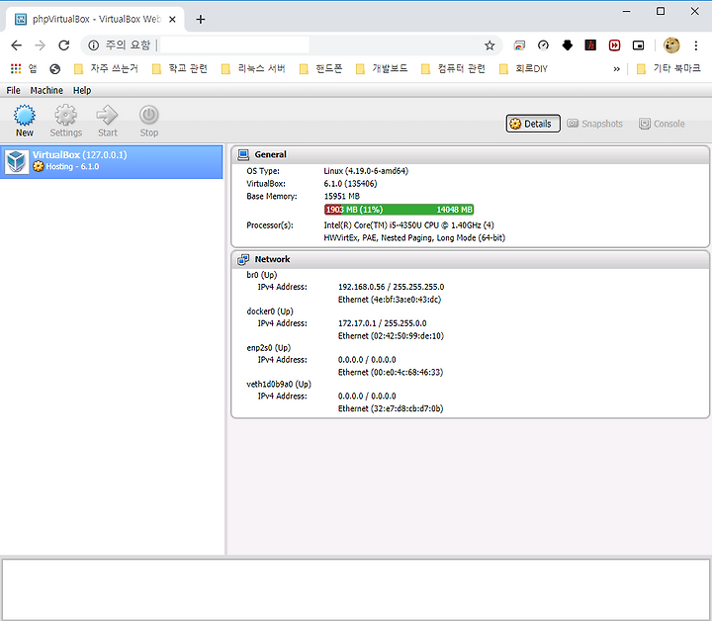Click the br0 (Up) interface label
Viewport: 712px width, 621px height.
pyautogui.click(x=261, y=275)
